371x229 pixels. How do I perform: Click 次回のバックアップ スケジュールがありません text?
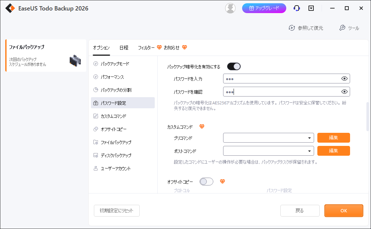(x=27, y=62)
